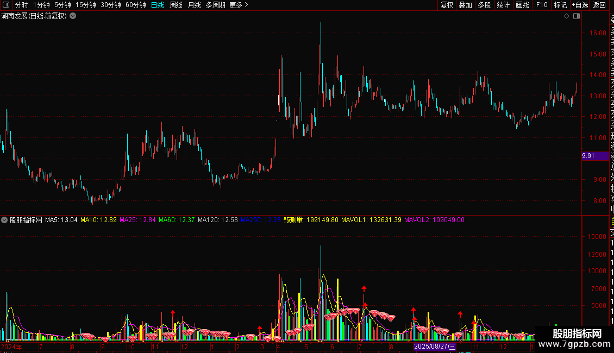Click the 2025/08/27 date marker
614x353 pixels.
point(435,346)
